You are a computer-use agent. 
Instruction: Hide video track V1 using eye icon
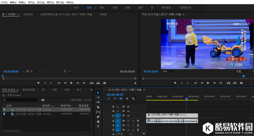click(128, 116)
